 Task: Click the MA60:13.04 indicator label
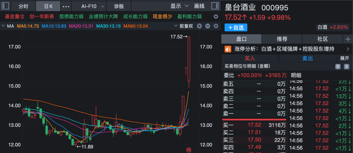coord(136,26)
